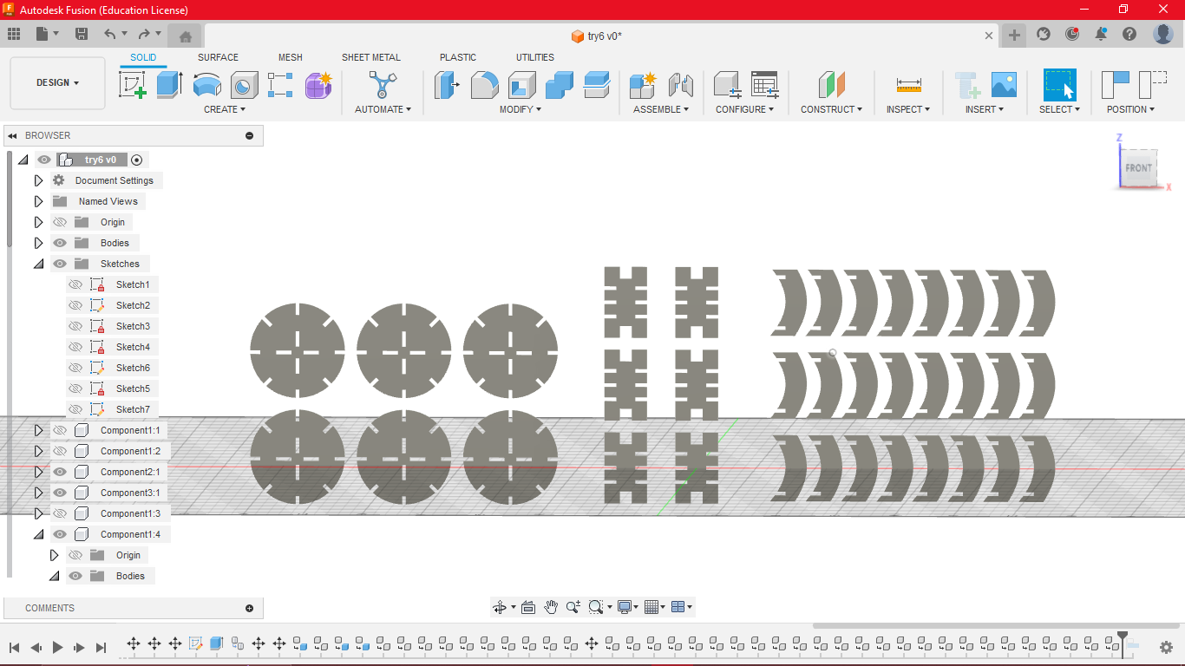Select the Pan hand tool
The image size is (1185, 666).
coord(551,607)
